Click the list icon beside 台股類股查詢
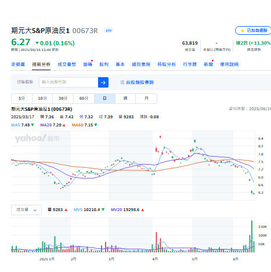 pos(122,82)
